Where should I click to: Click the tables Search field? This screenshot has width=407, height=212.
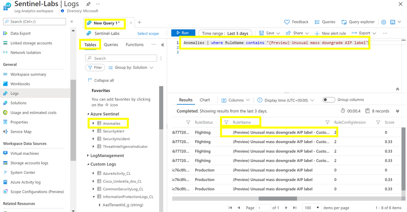tap(121, 58)
